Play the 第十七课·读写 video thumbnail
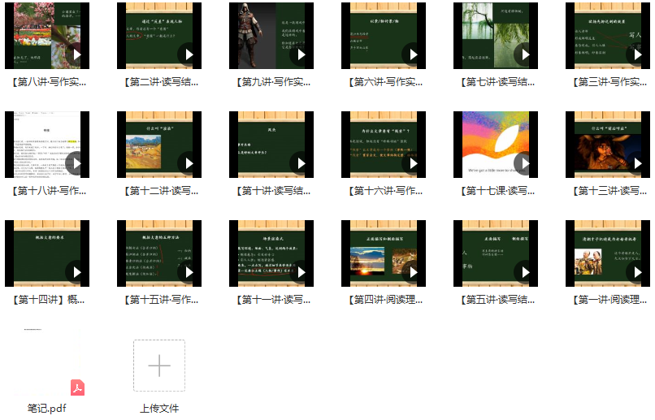The height and width of the screenshot is (420, 655). [496, 145]
